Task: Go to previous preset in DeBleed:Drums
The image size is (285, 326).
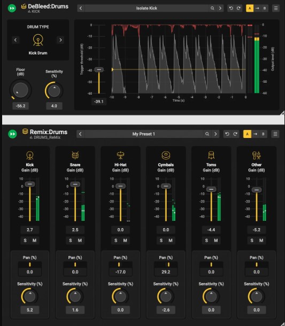Action: 81,9
